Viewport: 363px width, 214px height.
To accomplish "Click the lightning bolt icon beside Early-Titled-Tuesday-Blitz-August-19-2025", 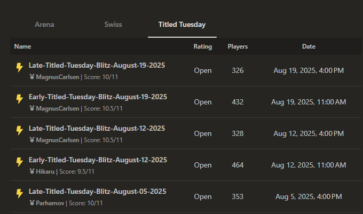I will (x=19, y=99).
